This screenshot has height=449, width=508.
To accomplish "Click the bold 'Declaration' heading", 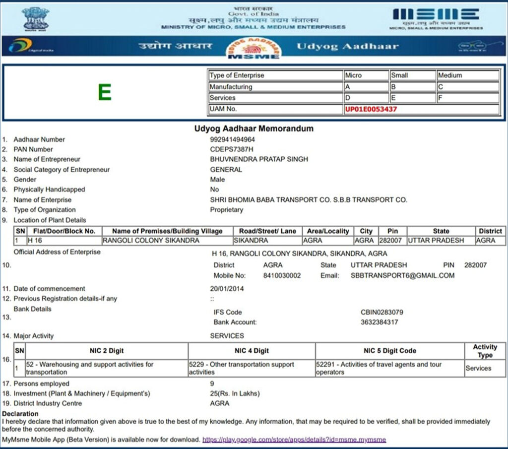I will (x=20, y=414).
